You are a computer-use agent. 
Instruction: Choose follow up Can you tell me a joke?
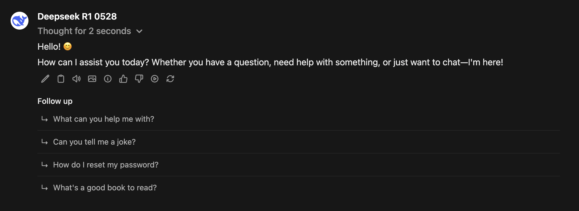click(299, 142)
